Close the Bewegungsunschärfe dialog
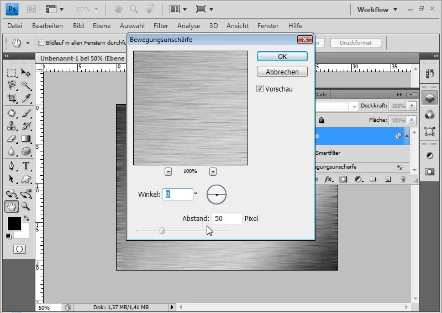 coord(305,39)
